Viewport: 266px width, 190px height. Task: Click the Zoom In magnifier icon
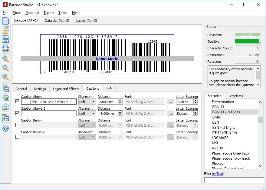(x=5, y=59)
